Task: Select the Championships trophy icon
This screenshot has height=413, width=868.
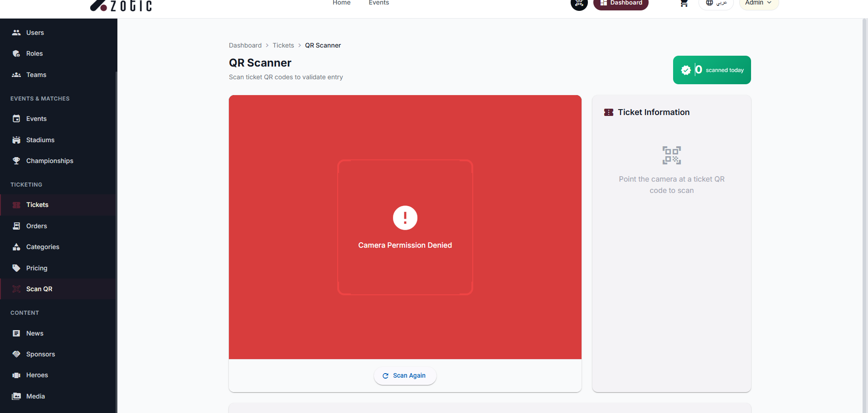Action: 16,161
